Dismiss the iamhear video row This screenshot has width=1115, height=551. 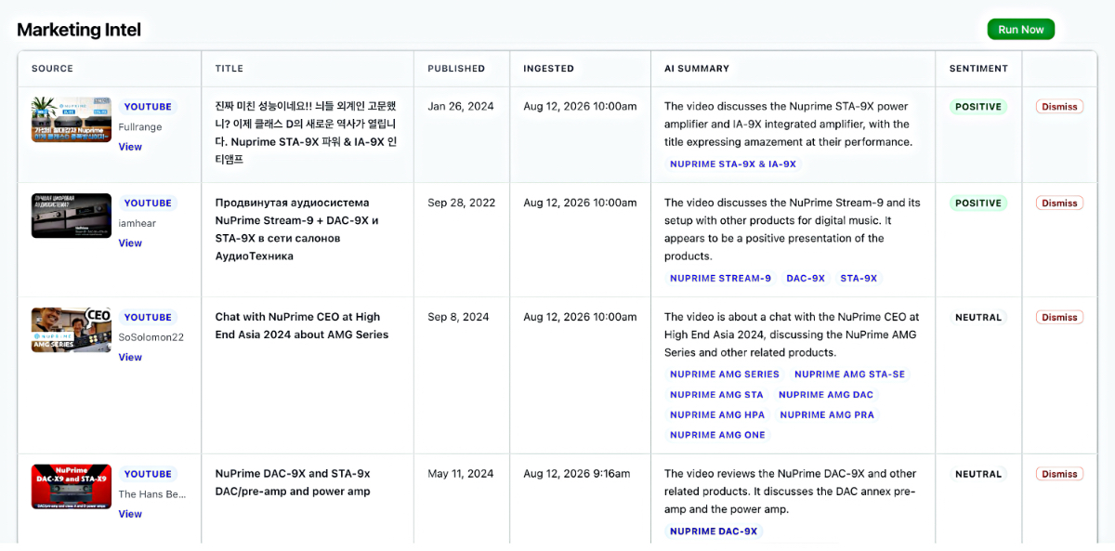pos(1059,203)
